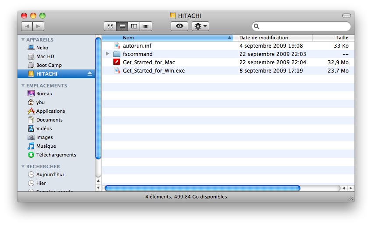
Task: Sort by the Nom column header
Action: (168, 38)
